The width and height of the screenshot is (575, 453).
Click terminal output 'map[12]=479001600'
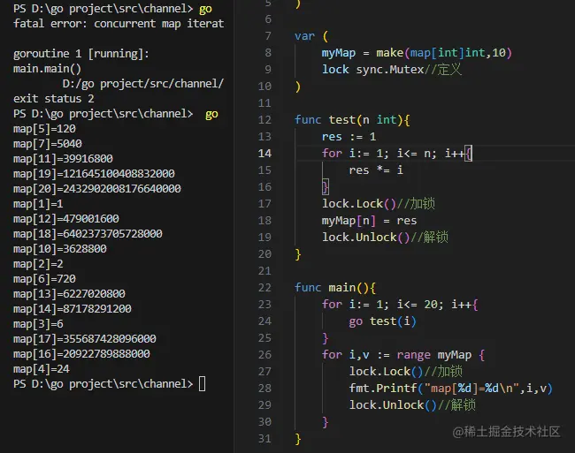click(66, 219)
